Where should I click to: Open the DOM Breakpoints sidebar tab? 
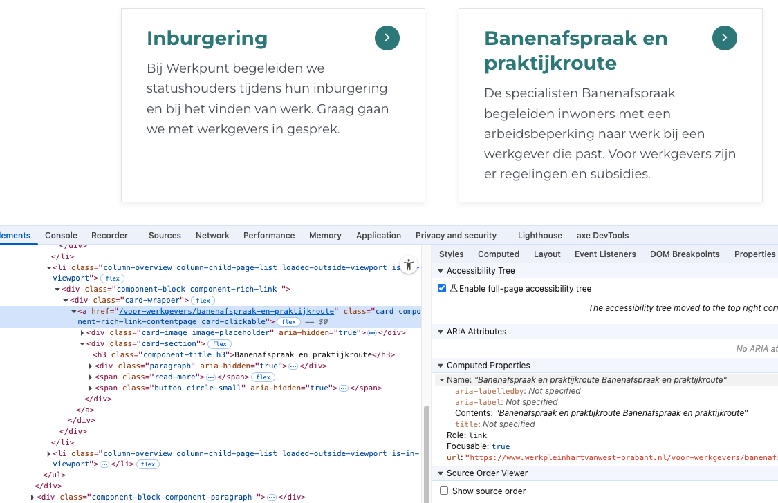pyautogui.click(x=685, y=254)
